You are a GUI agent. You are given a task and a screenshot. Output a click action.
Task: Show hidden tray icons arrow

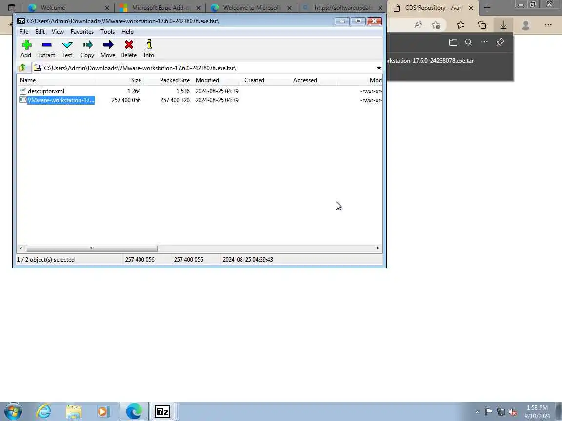[477, 412]
